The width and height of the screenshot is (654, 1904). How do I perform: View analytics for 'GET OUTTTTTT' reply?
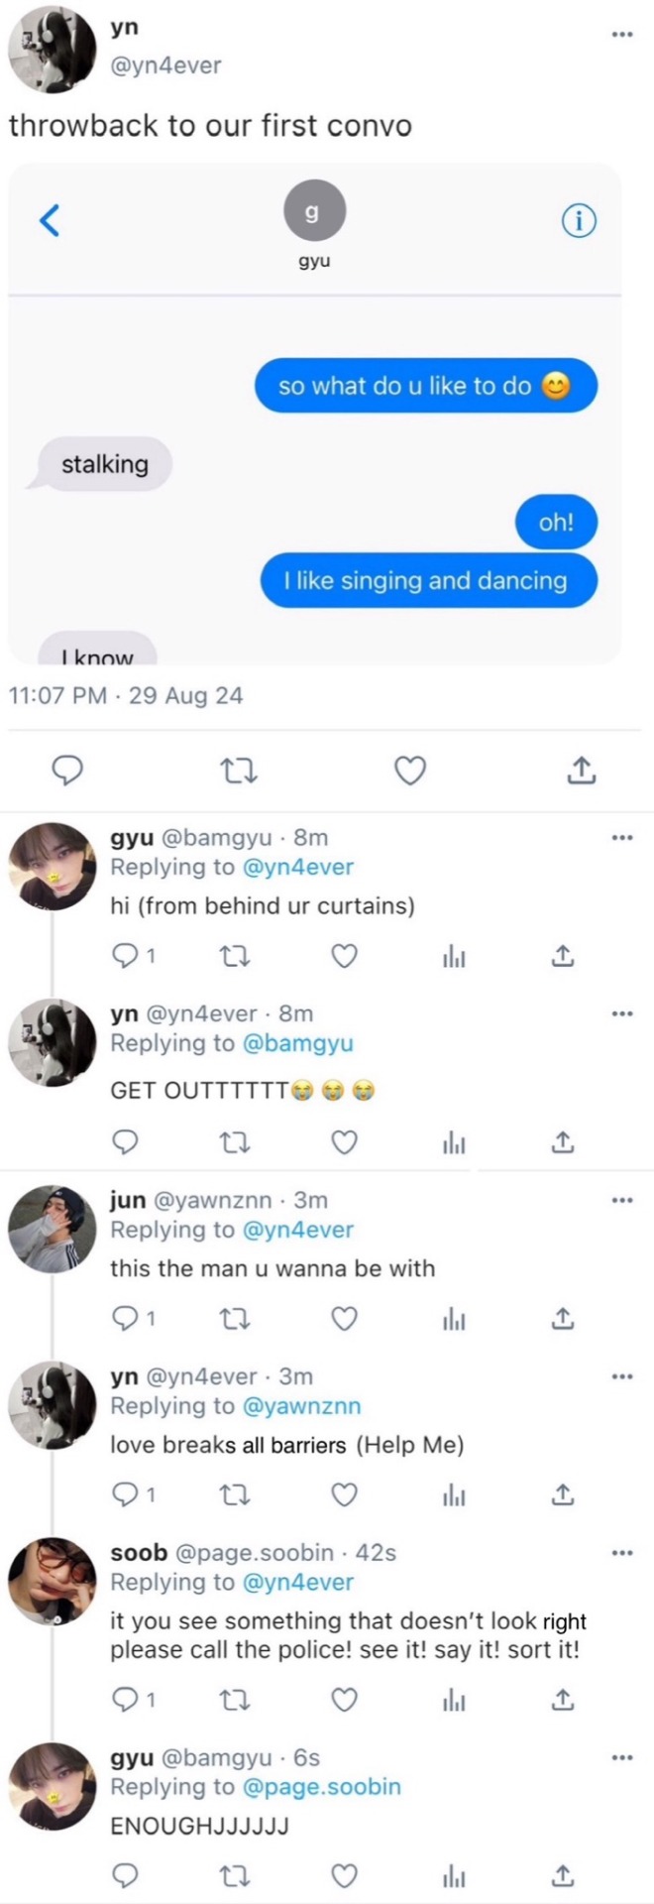[454, 1143]
